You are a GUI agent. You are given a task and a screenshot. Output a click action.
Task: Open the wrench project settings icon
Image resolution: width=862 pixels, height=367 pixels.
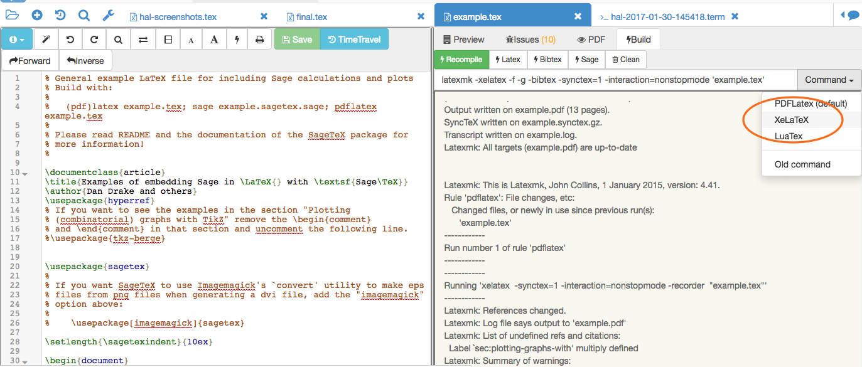pyautogui.click(x=107, y=16)
